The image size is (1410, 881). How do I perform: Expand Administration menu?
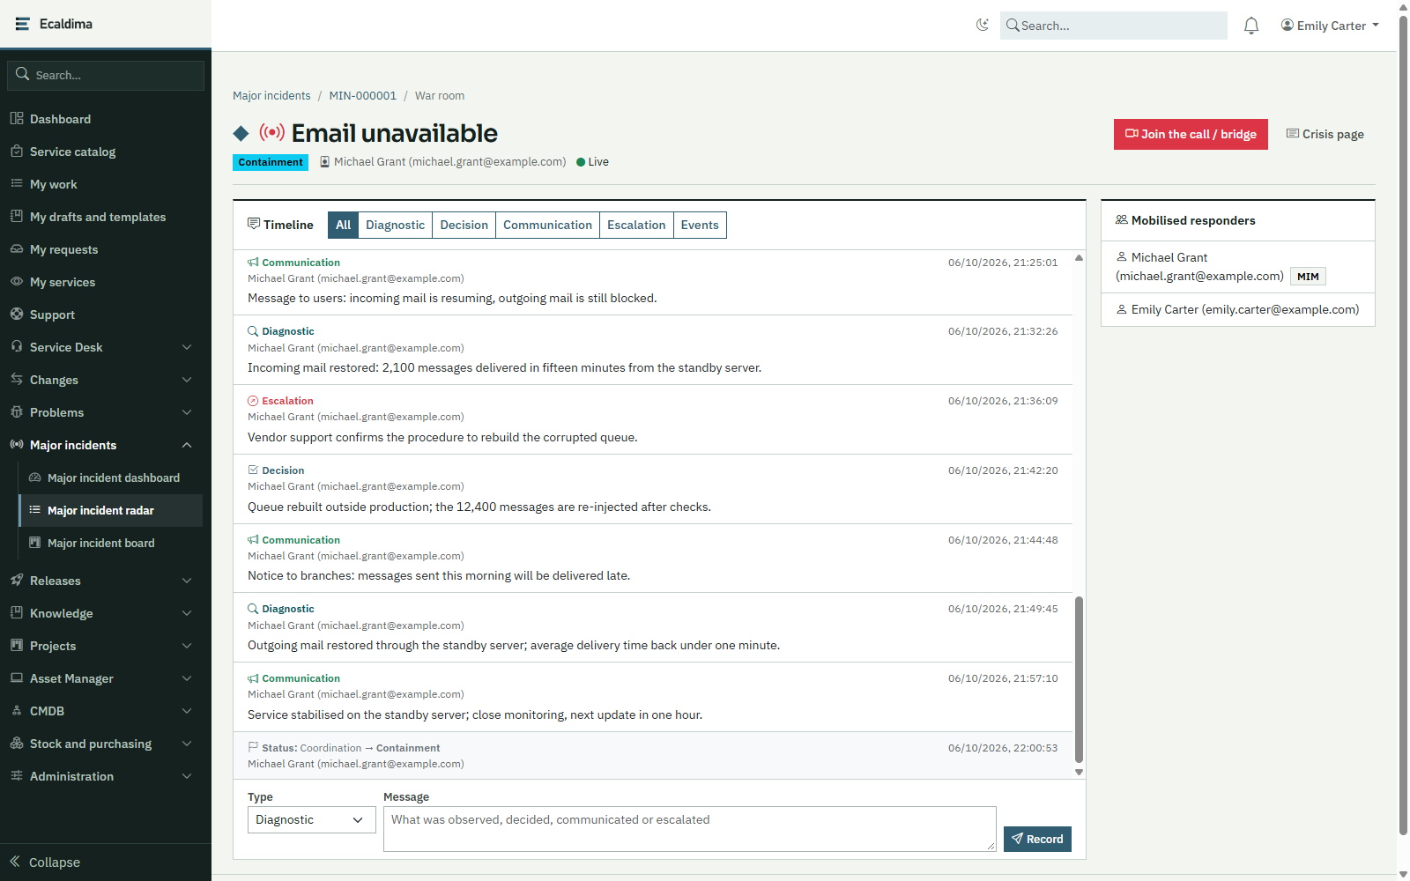click(x=106, y=776)
